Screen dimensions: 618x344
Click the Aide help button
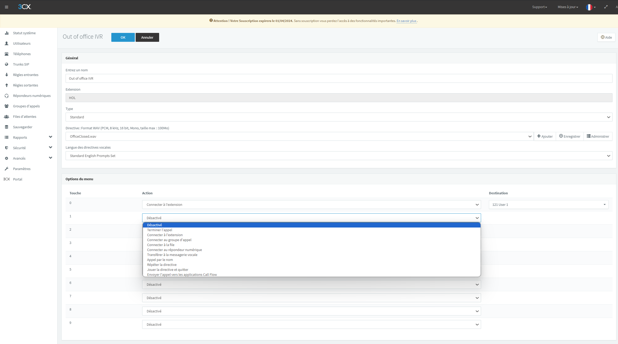click(606, 37)
